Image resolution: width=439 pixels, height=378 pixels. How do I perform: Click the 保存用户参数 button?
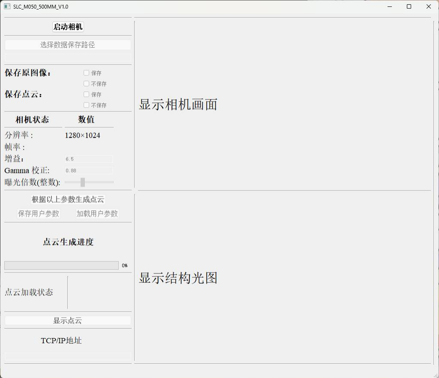(x=39, y=214)
